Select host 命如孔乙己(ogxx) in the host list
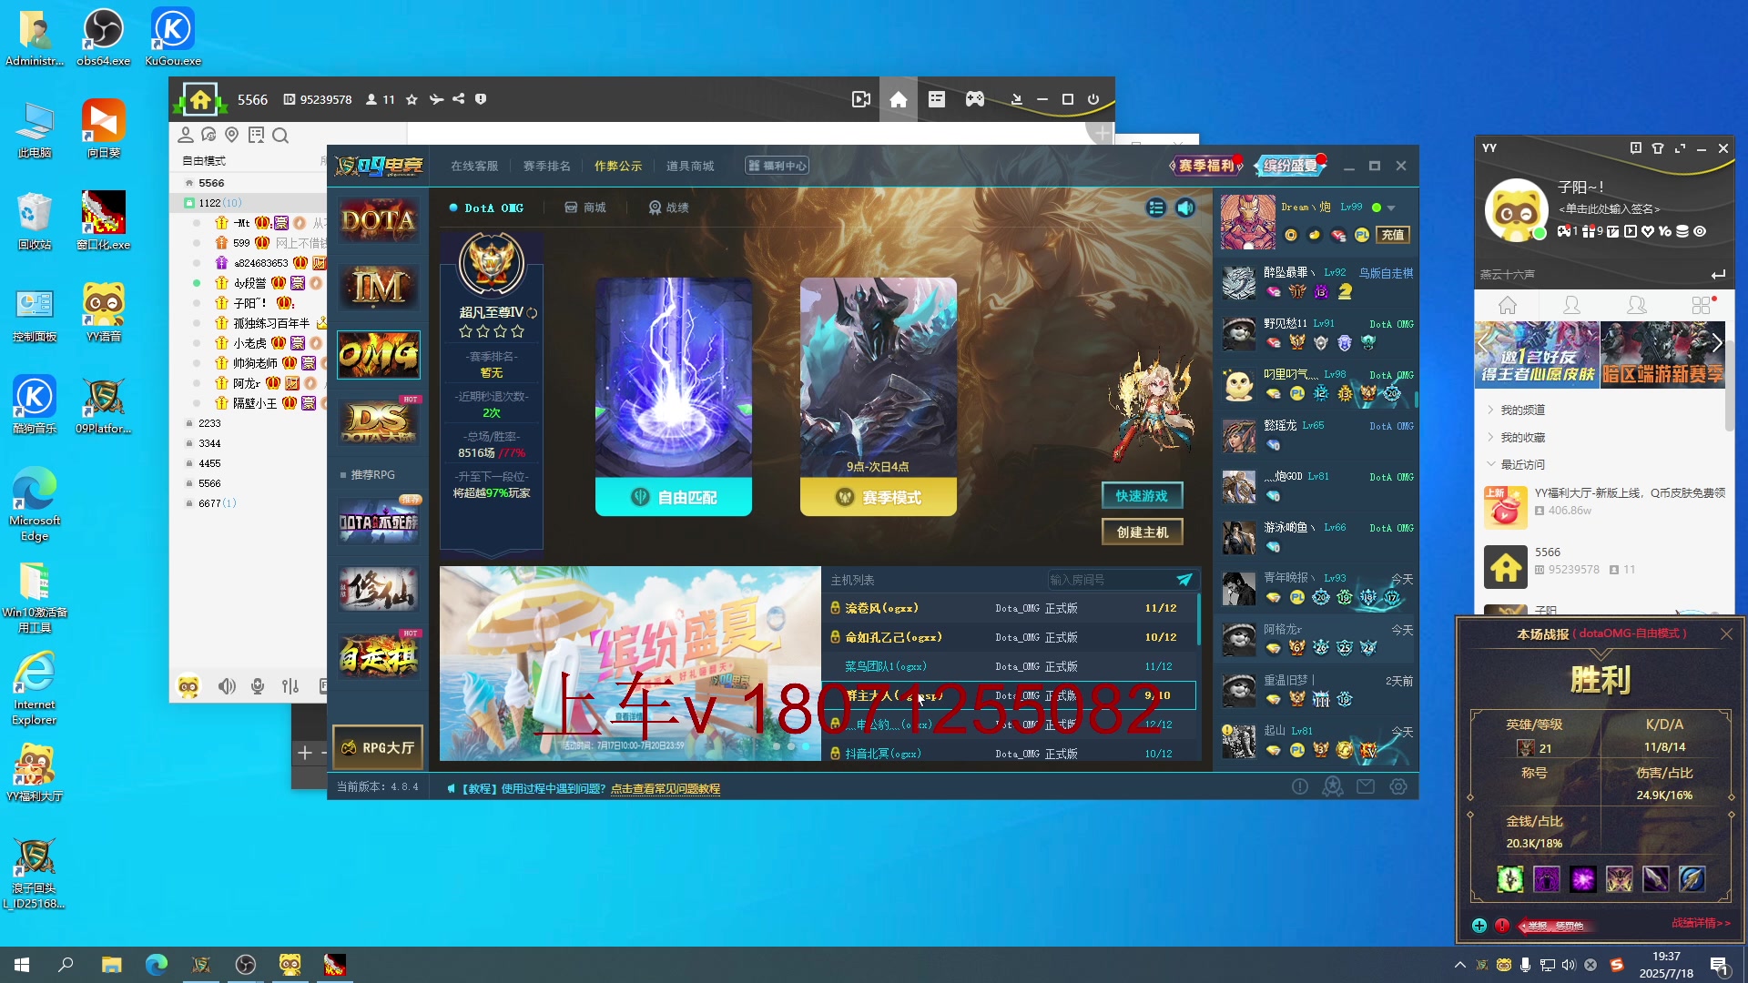Viewport: 1748px width, 983px height. [1009, 637]
